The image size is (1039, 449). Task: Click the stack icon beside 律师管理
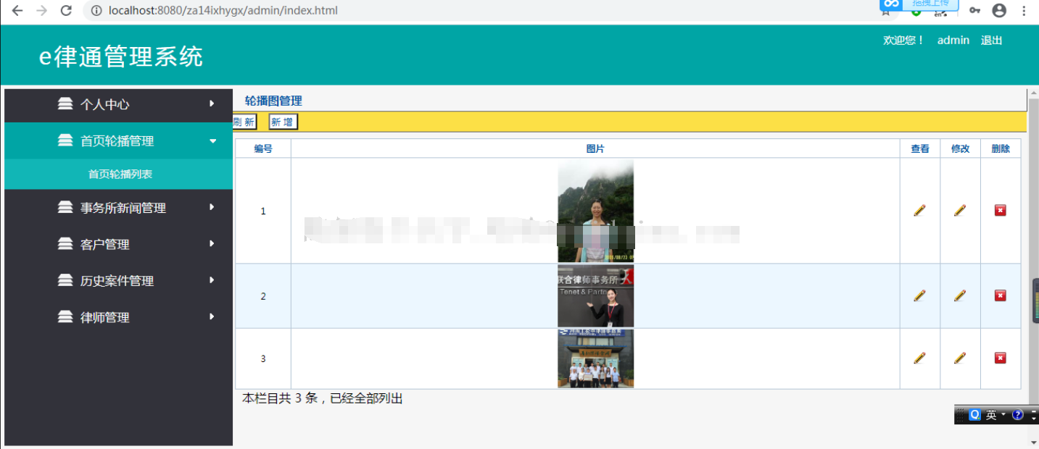pos(65,316)
